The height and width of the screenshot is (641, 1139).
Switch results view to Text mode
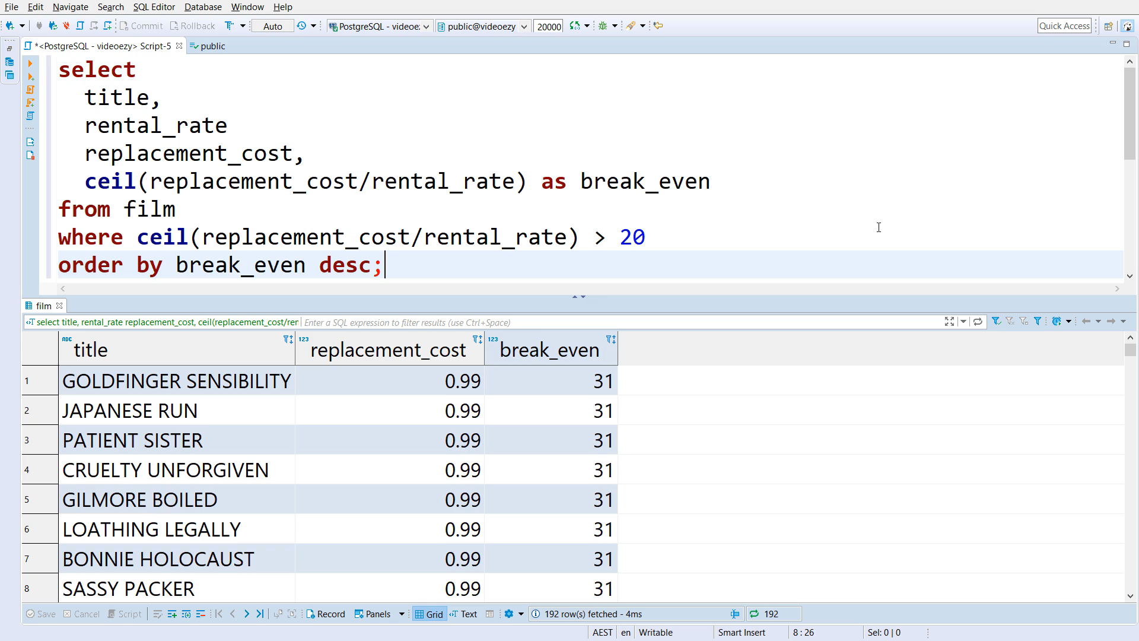click(x=463, y=614)
